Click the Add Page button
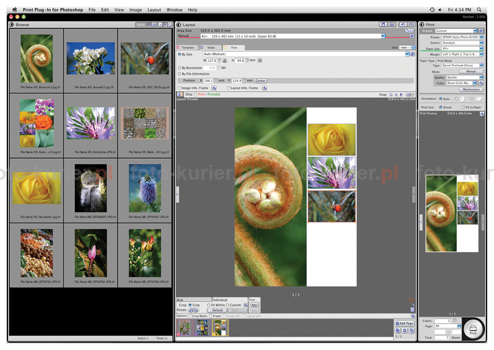The height and width of the screenshot is (350, 494). 404,323
